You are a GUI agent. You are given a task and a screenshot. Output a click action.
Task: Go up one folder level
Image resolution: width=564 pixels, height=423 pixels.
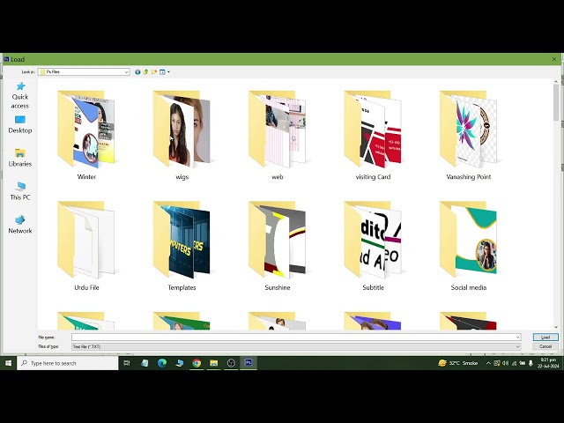[146, 72]
